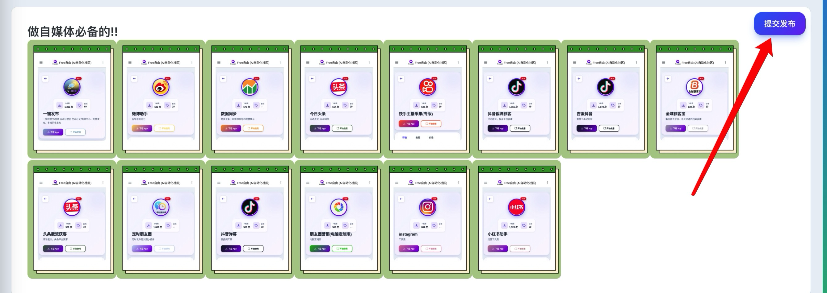This screenshot has width=827, height=293.
Task: Click the 一键发布 card title text
Action: coord(51,114)
